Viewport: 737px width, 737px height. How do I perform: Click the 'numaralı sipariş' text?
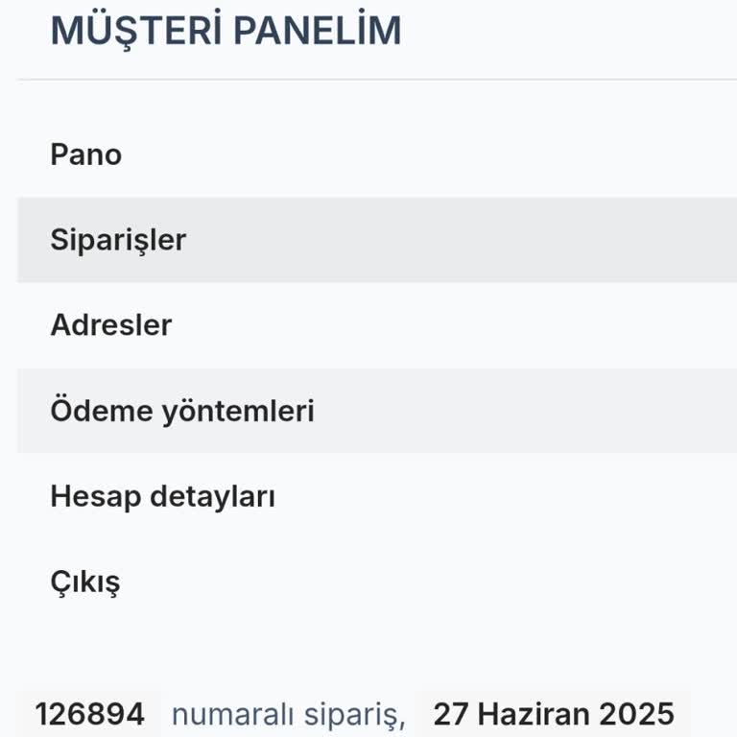click(288, 714)
